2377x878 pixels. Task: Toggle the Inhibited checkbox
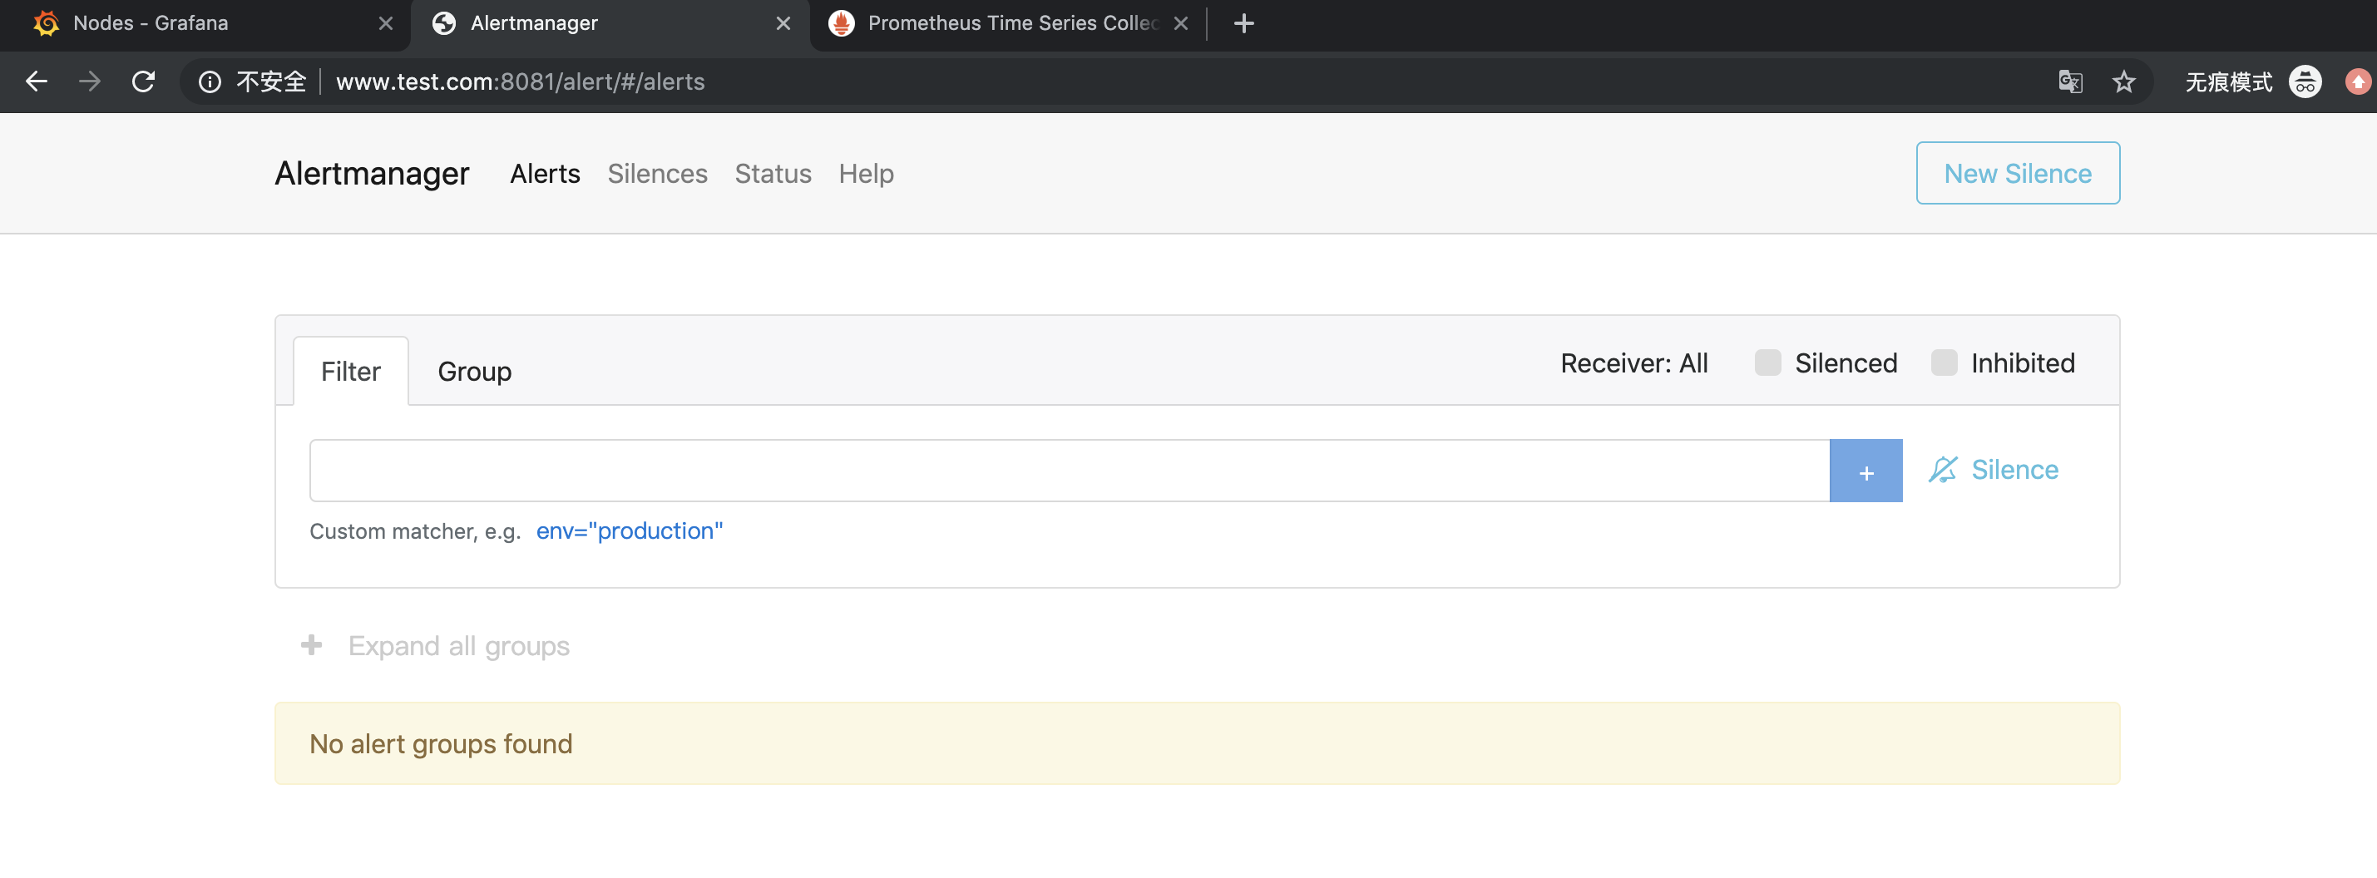point(1944,363)
